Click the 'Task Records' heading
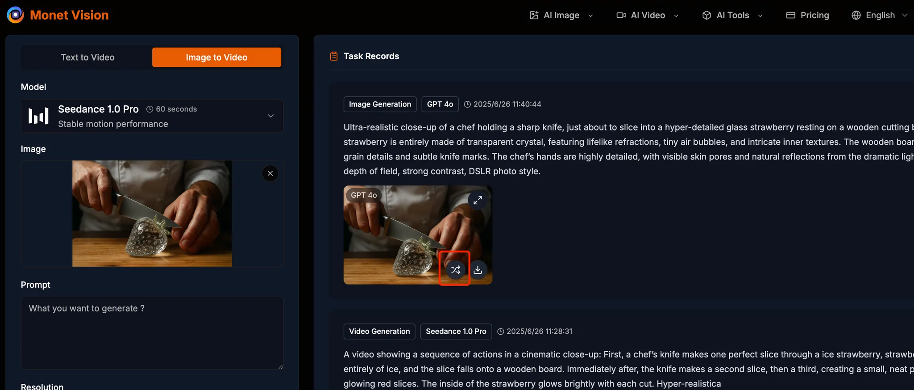Image resolution: width=914 pixels, height=390 pixels. pos(371,56)
